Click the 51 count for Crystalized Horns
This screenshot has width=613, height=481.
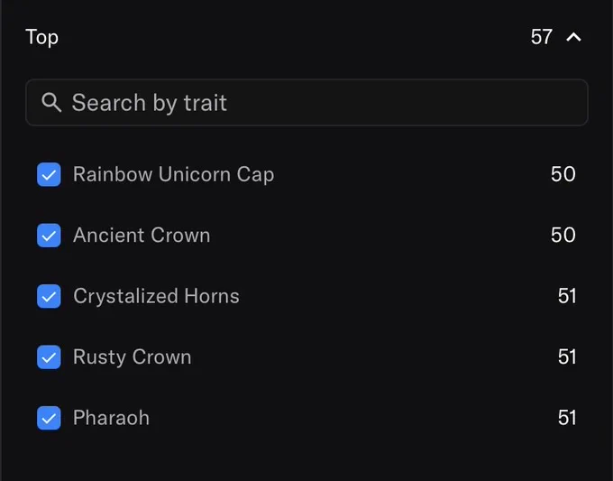[567, 296]
